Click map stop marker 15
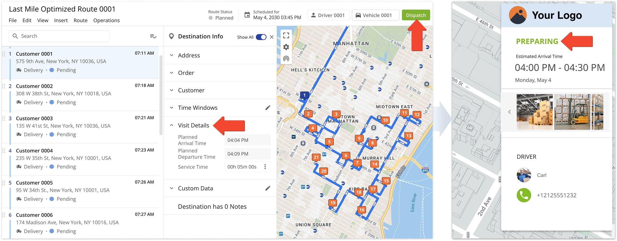Viewport: 617px width, 241px height. [386, 181]
